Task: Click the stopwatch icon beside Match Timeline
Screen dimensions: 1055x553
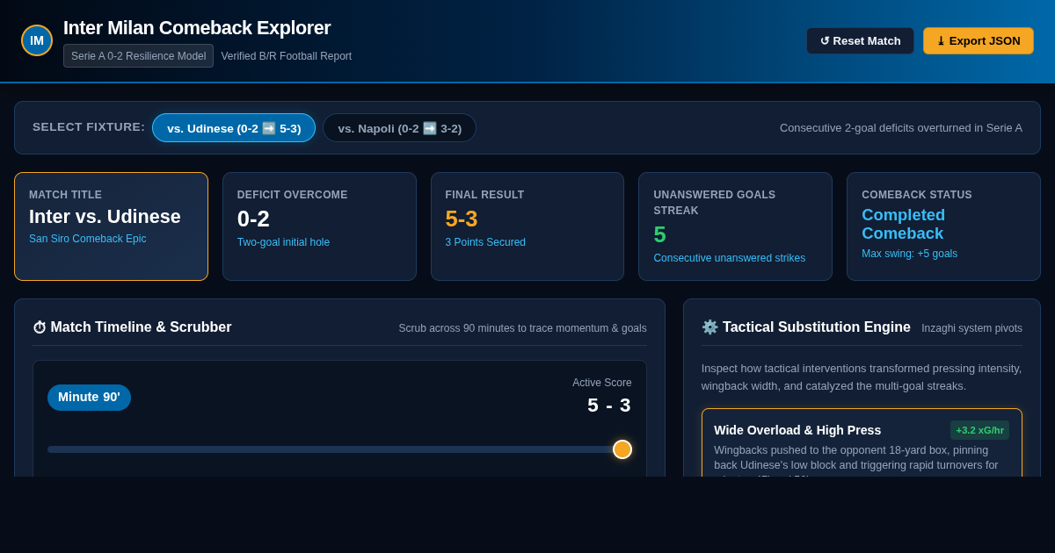Action: pyautogui.click(x=40, y=327)
